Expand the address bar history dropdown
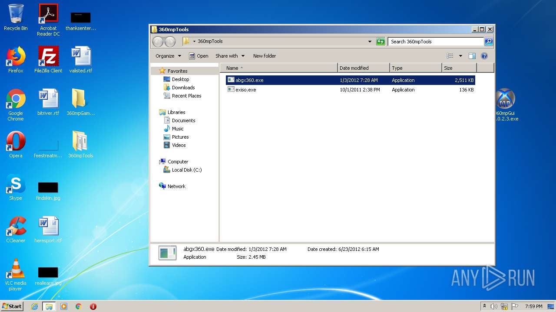This screenshot has width=556, height=312. point(370,42)
